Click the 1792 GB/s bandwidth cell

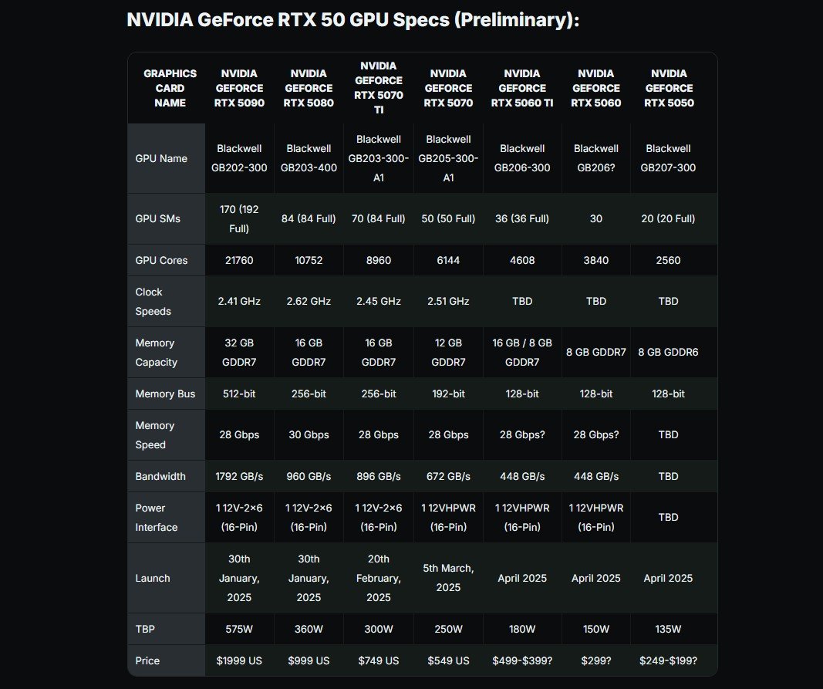239,476
